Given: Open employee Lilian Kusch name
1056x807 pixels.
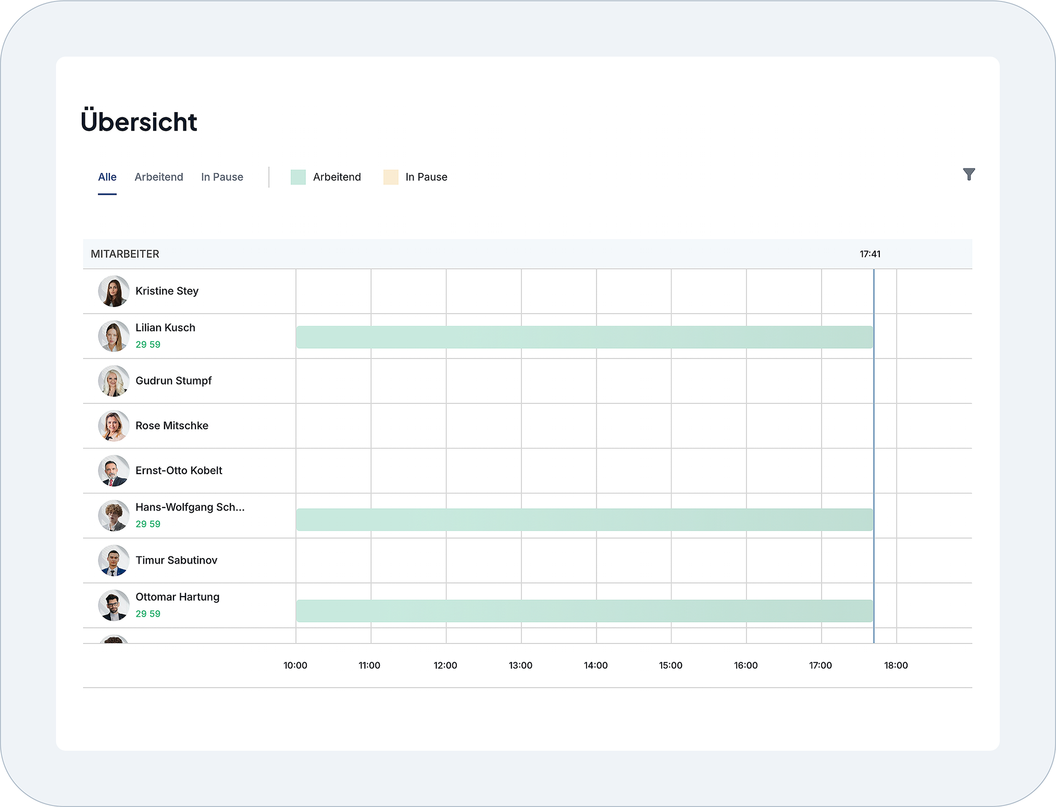Looking at the screenshot, I should 165,328.
